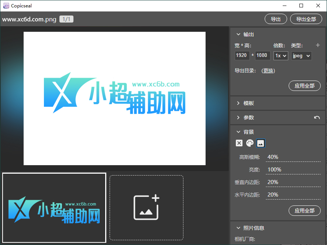Open the jpeg output type dropdown
The image size is (327, 245).
pos(301,55)
